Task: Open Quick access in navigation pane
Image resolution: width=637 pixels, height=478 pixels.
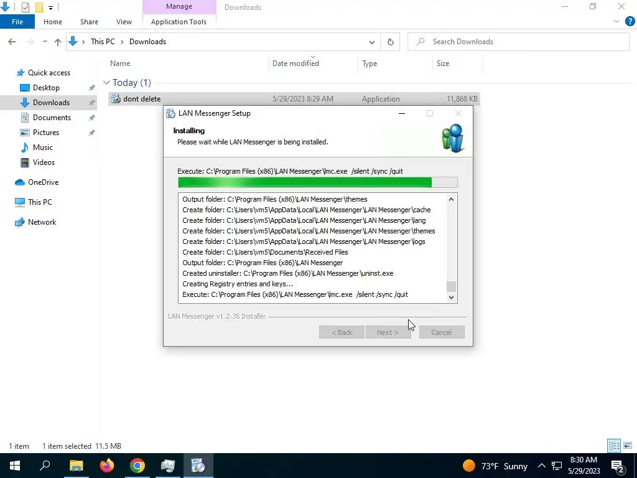Action: click(49, 73)
